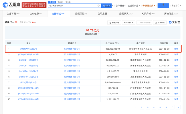
Task: Click Tianyancha watermark logo above table
Action: coord(174,23)
